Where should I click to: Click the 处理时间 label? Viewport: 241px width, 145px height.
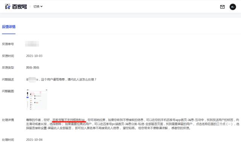(x=8, y=140)
